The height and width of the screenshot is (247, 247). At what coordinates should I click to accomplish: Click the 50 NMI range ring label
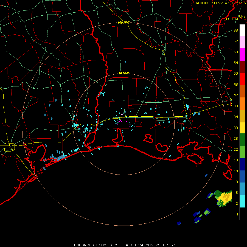coord(123,73)
